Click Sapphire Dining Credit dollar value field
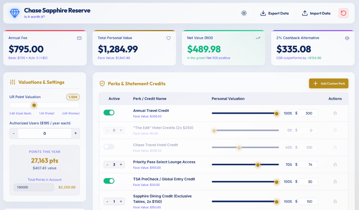 (x=309, y=202)
